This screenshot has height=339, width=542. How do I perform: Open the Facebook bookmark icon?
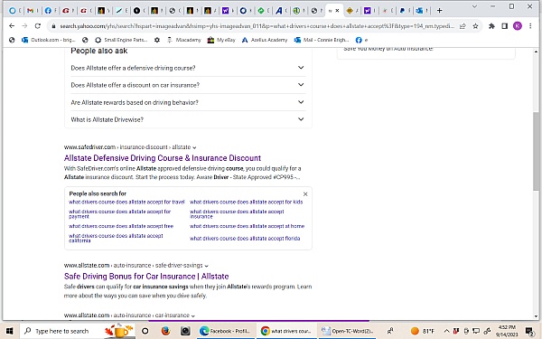coord(359,40)
